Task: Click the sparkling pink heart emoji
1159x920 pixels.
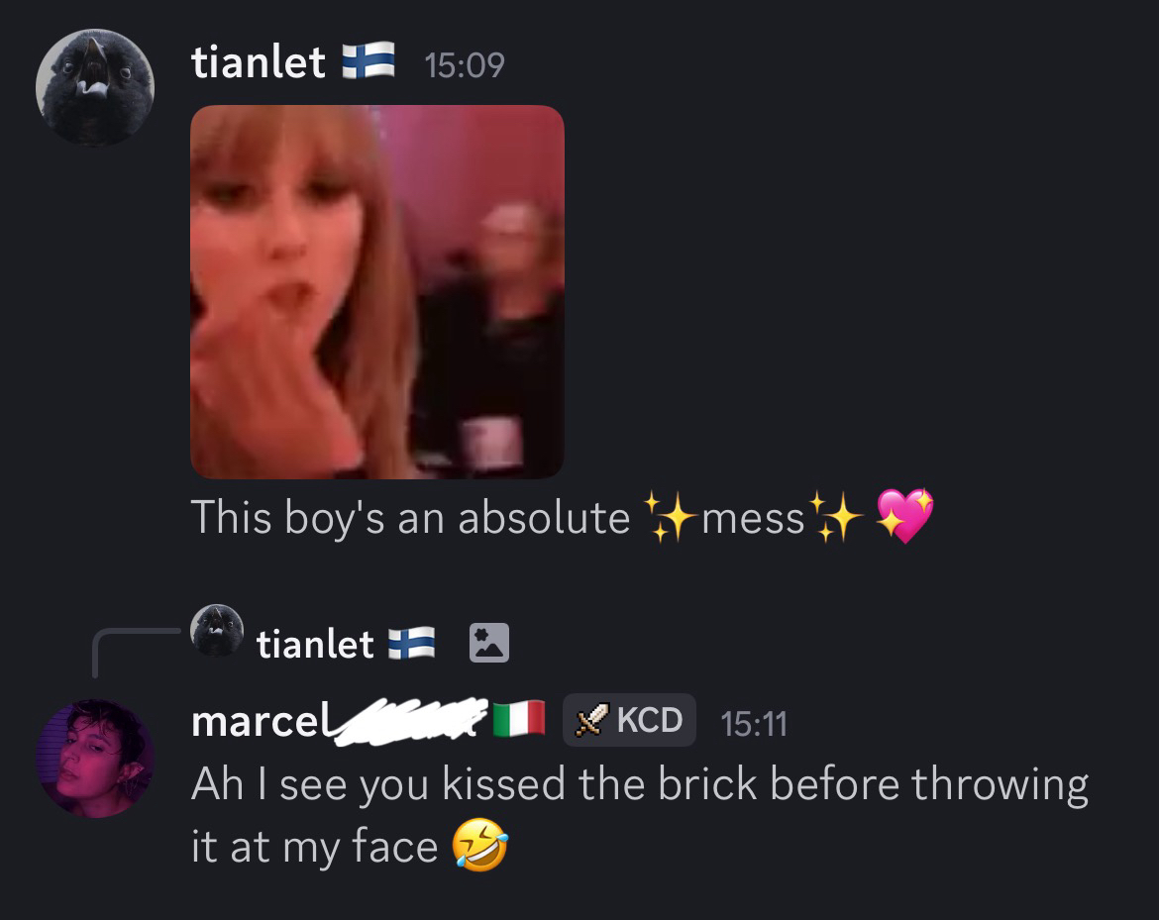Action: [904, 515]
